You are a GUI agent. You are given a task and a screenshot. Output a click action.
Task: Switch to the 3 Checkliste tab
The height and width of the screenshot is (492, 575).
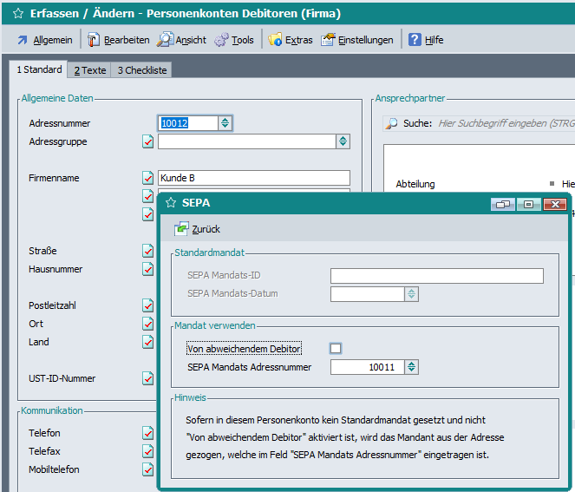pyautogui.click(x=142, y=70)
